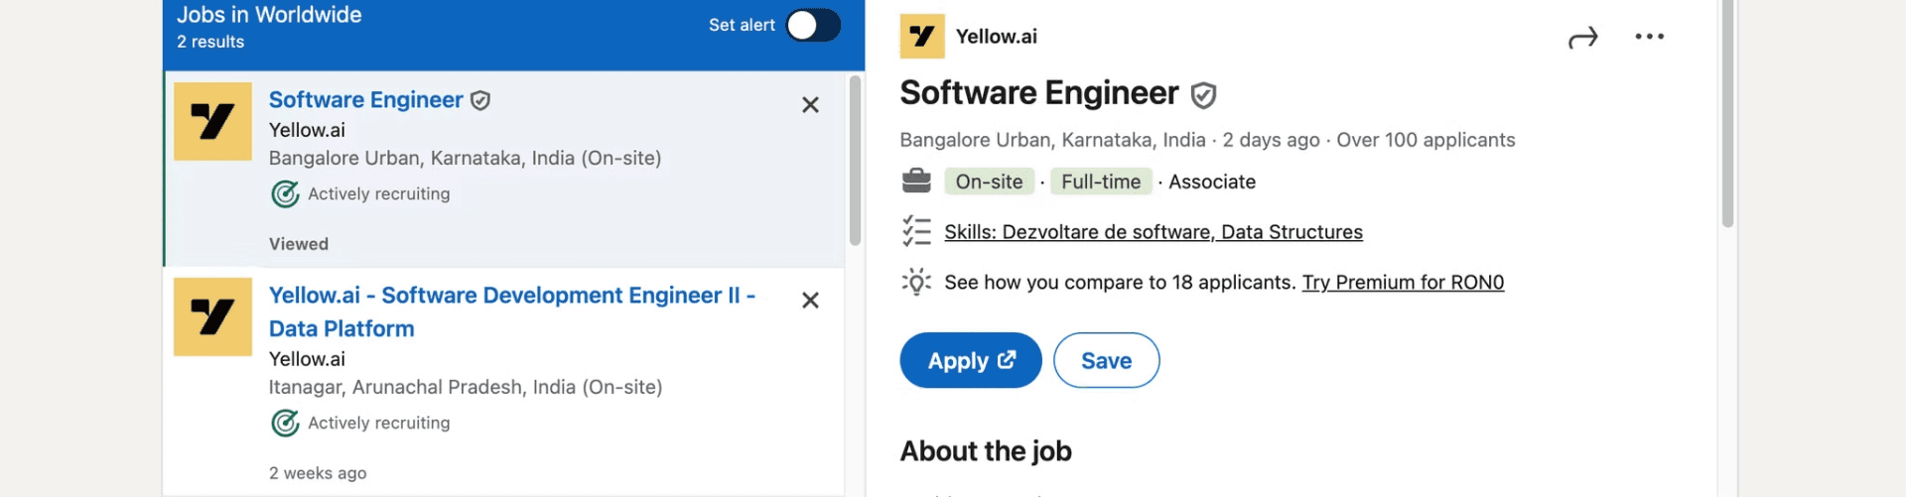Click Over 100 applicants text
This screenshot has height=497, width=1906.
(1426, 140)
